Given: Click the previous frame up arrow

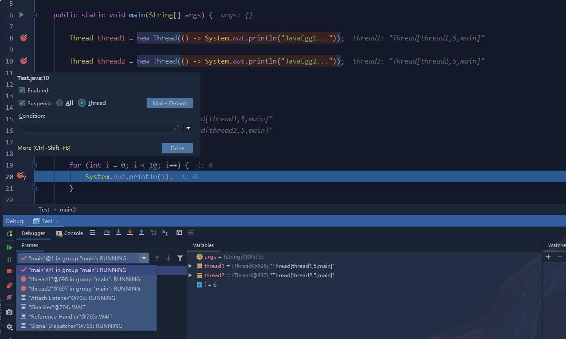Looking at the screenshot, I should pos(157,258).
